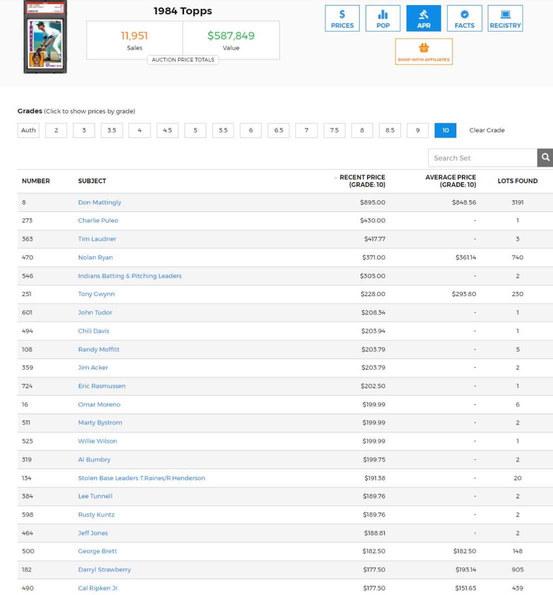Open the PRICES dollar icon
This screenshot has width=553, height=595.
tap(342, 14)
